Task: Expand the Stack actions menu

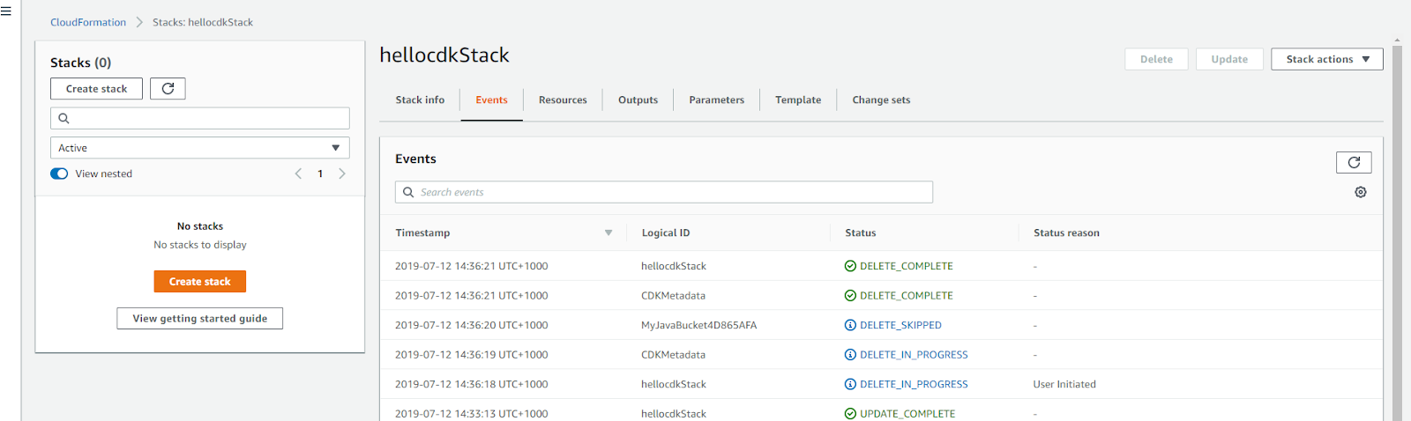Action: tap(1326, 59)
